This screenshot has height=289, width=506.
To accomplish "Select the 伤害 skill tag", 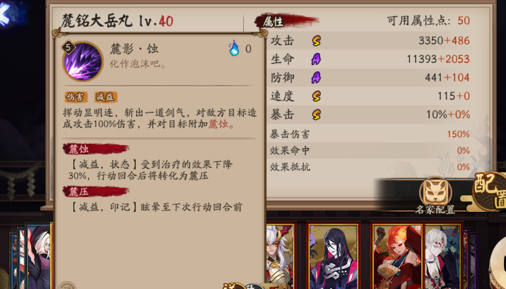I will pyautogui.click(x=75, y=97).
